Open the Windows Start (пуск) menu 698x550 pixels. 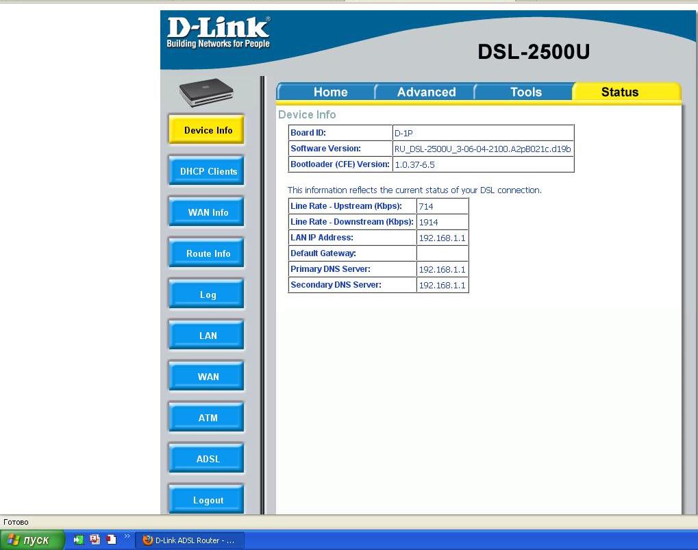pos(32,540)
